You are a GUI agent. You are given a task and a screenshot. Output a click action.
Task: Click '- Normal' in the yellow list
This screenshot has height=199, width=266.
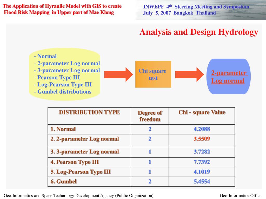point(45,56)
